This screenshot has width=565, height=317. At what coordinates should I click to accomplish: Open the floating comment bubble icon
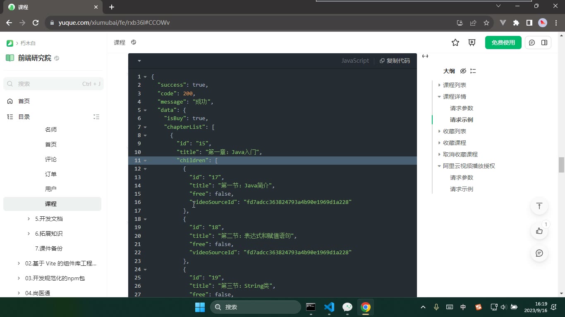coord(539,253)
